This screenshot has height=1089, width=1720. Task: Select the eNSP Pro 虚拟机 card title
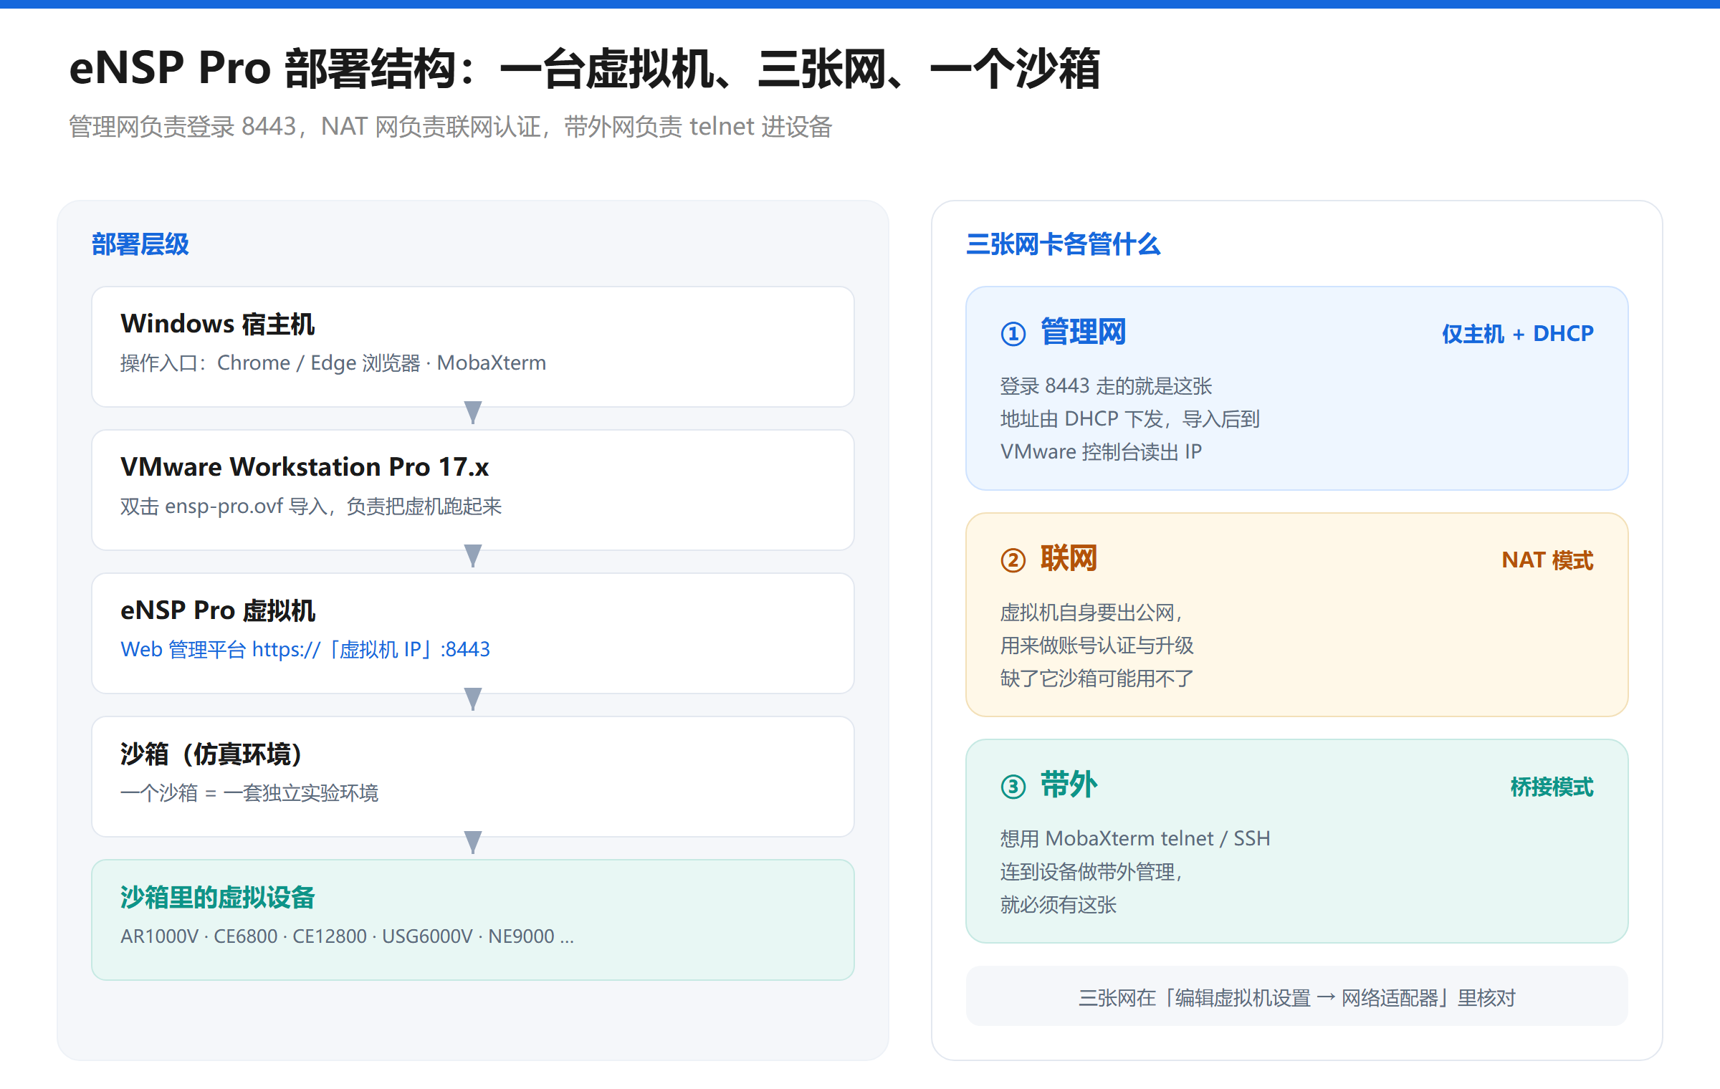(x=218, y=610)
